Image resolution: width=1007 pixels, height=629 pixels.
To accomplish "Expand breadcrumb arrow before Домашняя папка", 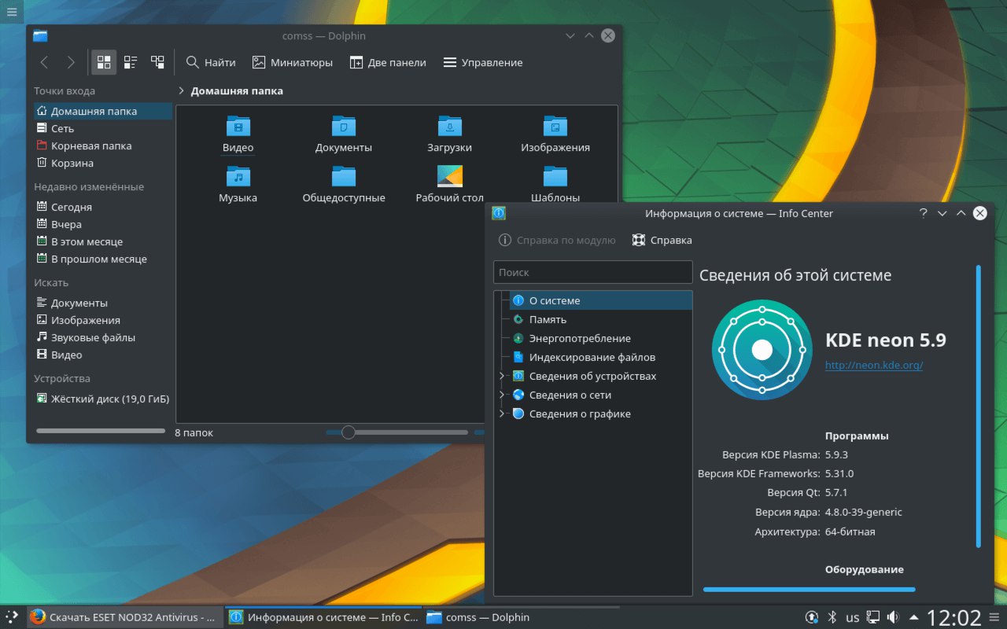I will 182,91.
